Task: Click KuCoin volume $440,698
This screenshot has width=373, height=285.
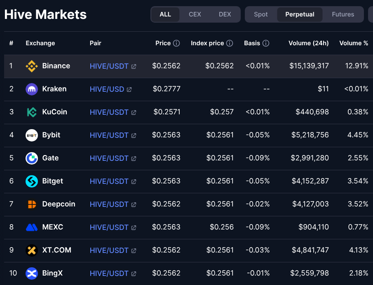Action: coord(312,112)
